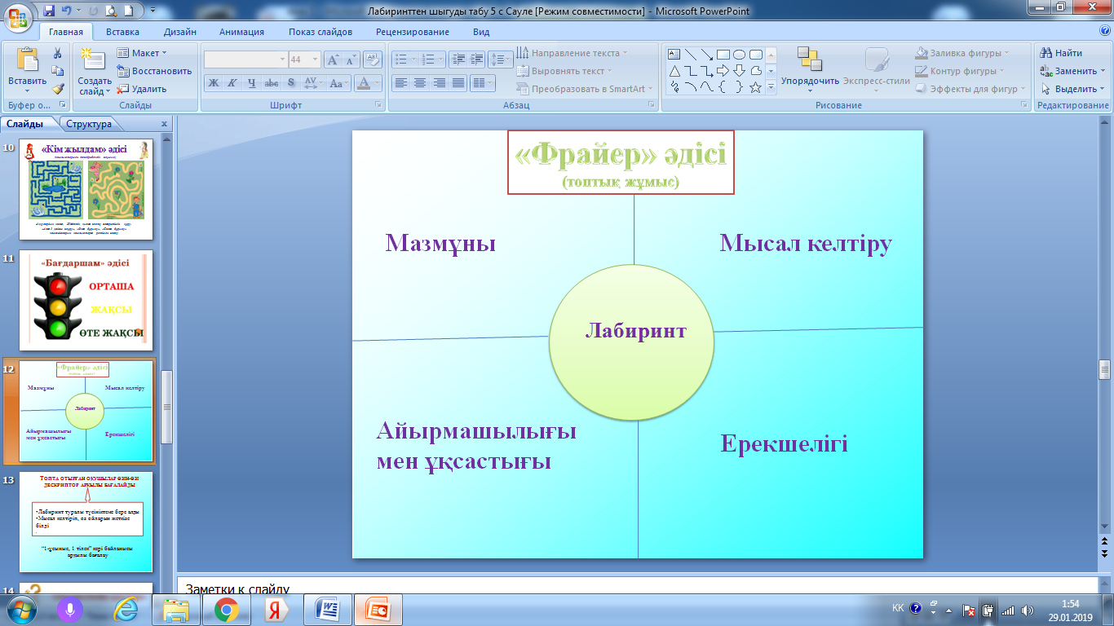Expand the font size combo box

316,60
